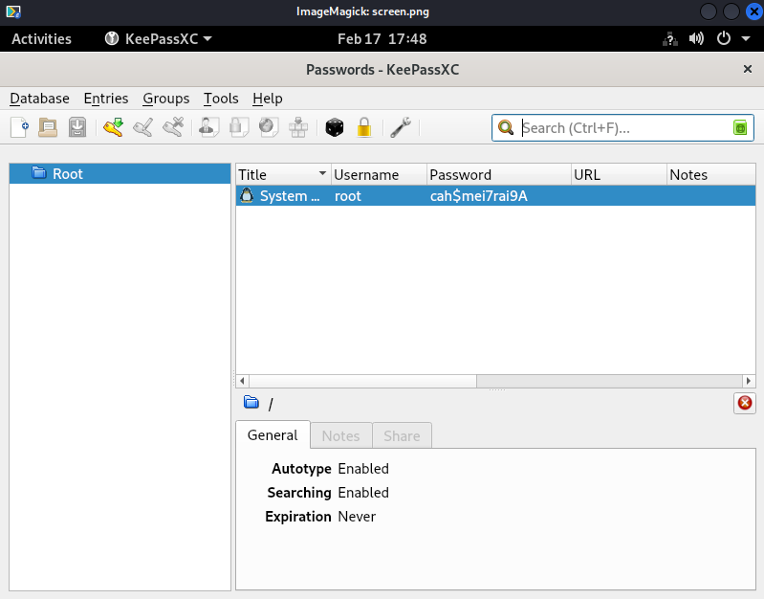Open an existing database from toolbar

click(x=48, y=128)
